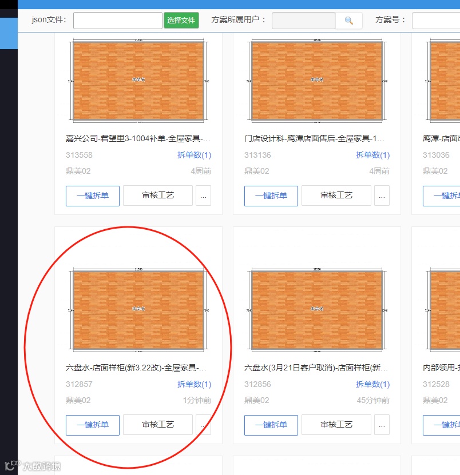Click the 1分钟前 timestamp on plan 312857
The image size is (460, 475).
[x=197, y=400]
